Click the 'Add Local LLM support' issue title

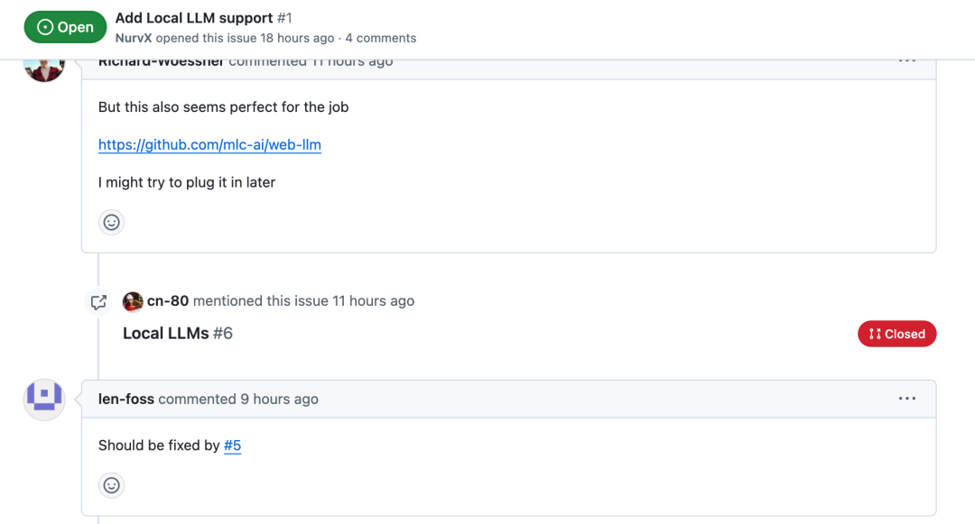pyautogui.click(x=194, y=18)
